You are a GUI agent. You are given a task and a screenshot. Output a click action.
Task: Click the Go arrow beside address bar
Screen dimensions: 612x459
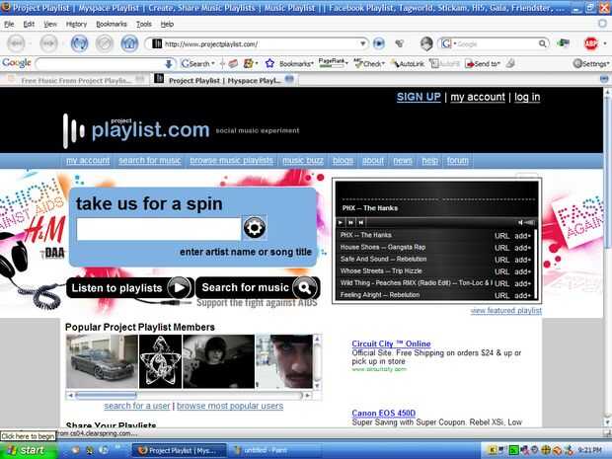[x=379, y=43]
